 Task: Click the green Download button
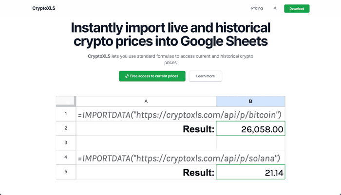pos(297,9)
